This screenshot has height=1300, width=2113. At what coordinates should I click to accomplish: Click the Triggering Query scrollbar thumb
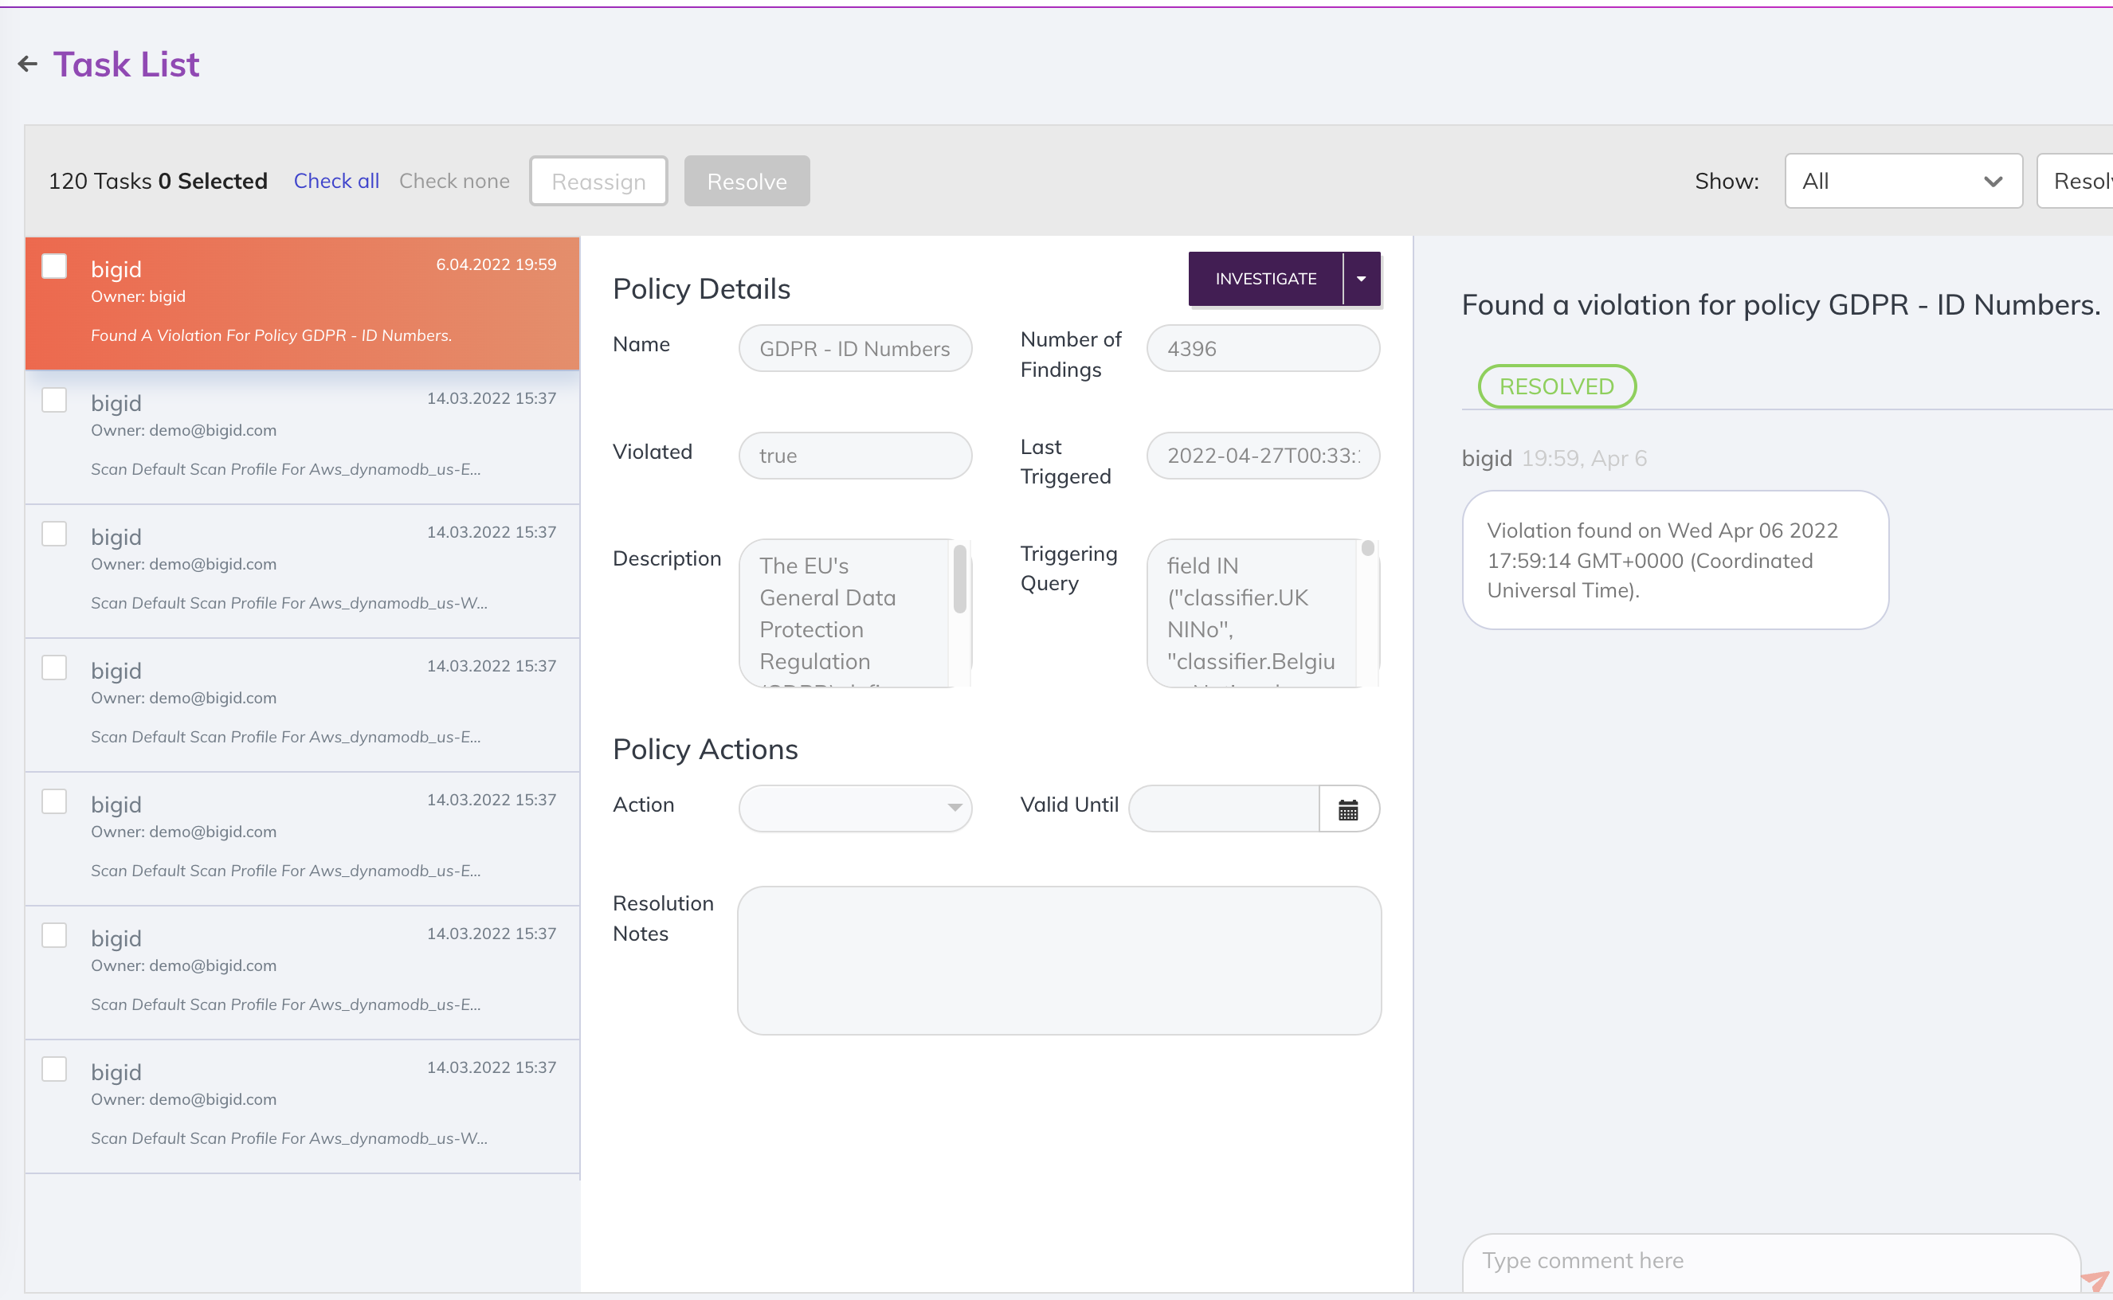click(x=1367, y=549)
